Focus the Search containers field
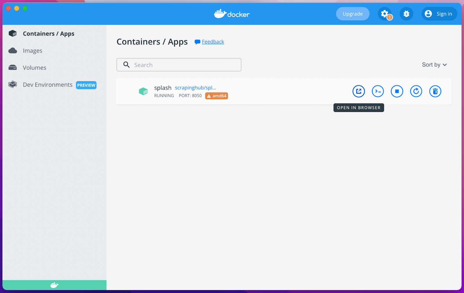 coord(179,65)
